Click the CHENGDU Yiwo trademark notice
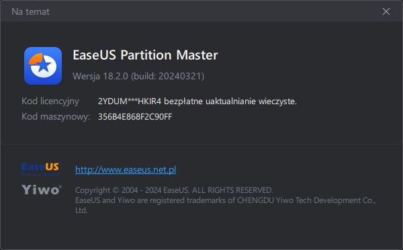This screenshot has height=250, width=403. [226, 205]
